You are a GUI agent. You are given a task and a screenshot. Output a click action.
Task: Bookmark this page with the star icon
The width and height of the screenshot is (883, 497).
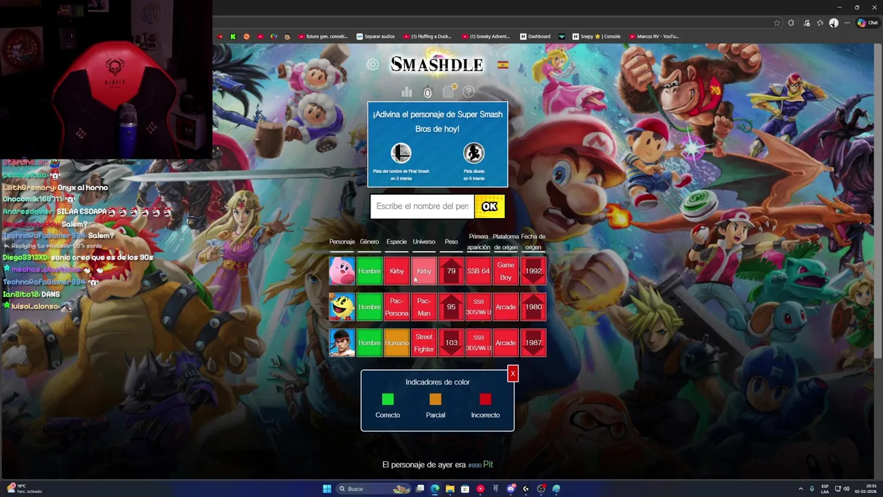click(x=777, y=23)
